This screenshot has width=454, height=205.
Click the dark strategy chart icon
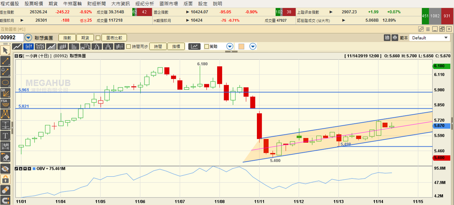(194, 46)
